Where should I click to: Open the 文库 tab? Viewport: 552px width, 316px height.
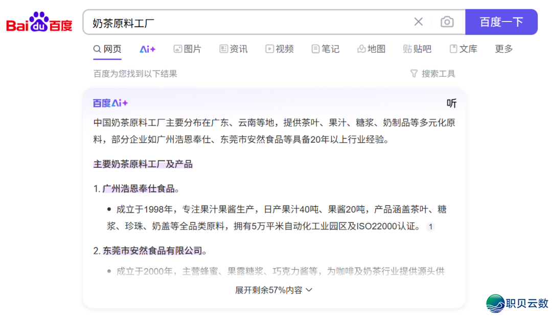(463, 49)
